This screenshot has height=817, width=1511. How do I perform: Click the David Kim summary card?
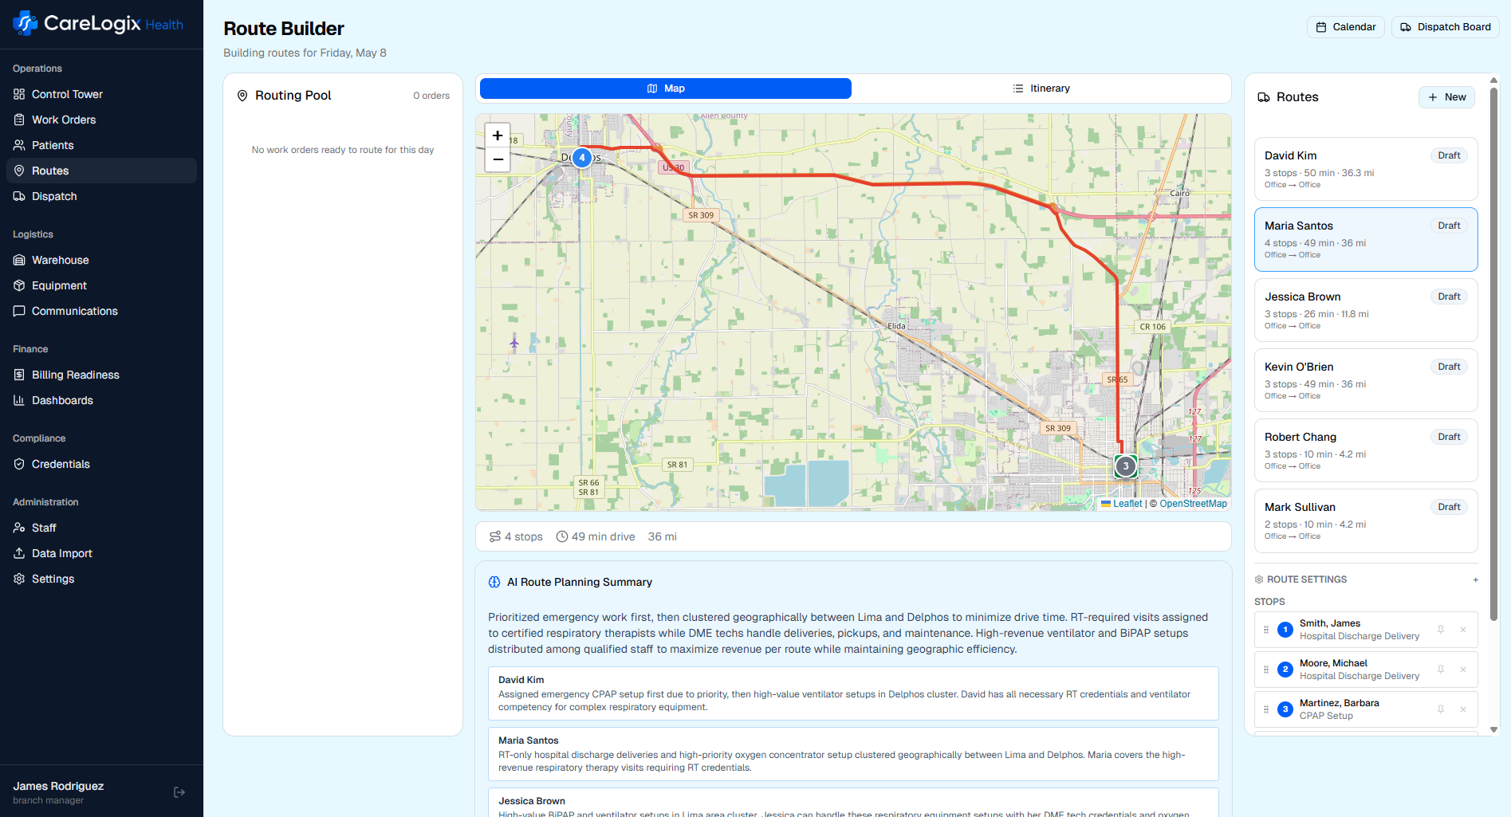pos(853,693)
